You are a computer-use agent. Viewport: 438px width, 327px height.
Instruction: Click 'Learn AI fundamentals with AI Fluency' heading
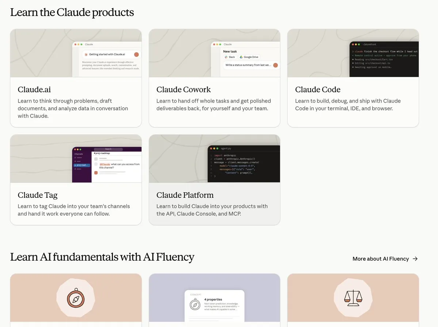[x=102, y=257]
